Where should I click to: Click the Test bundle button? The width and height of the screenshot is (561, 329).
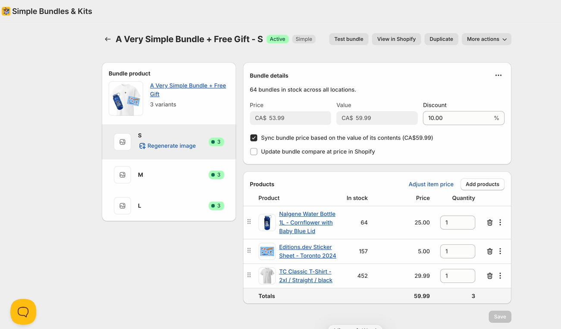(349, 39)
